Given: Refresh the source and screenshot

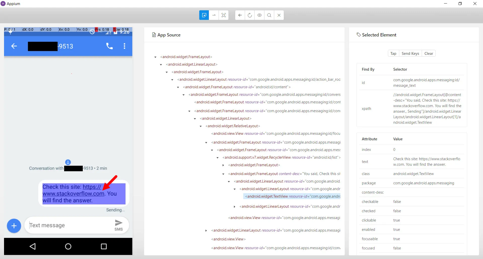Looking at the screenshot, I should tap(250, 15).
